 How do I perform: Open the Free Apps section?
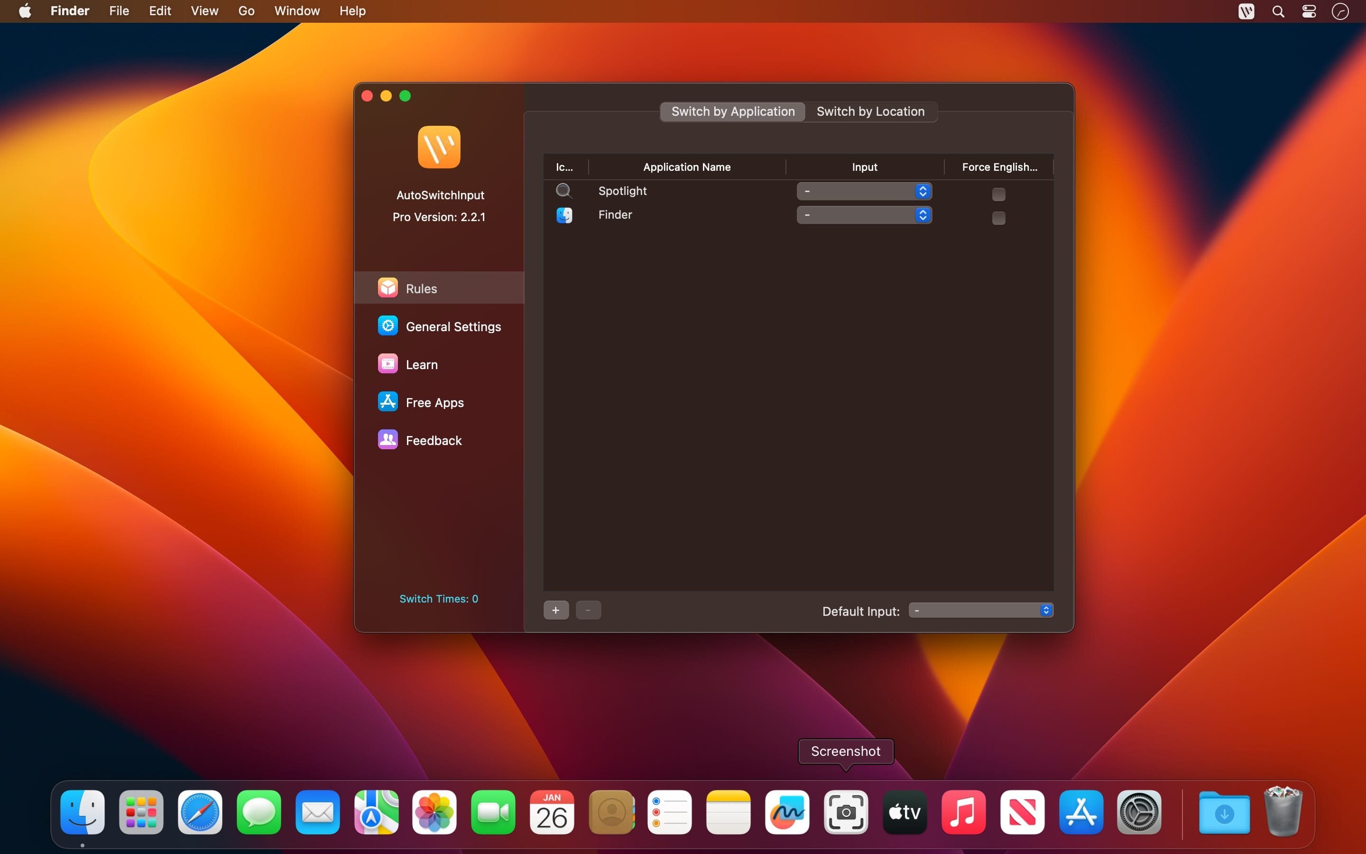[x=434, y=402]
